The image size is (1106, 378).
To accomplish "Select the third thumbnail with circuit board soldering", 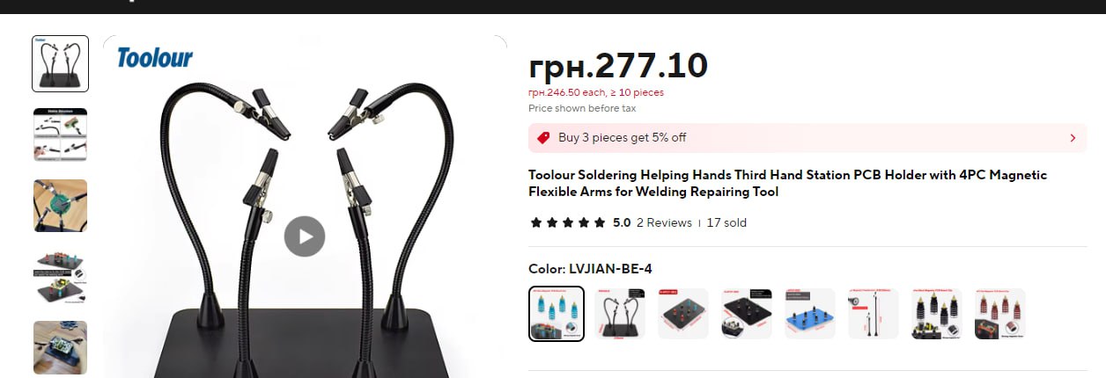I will 61,206.
